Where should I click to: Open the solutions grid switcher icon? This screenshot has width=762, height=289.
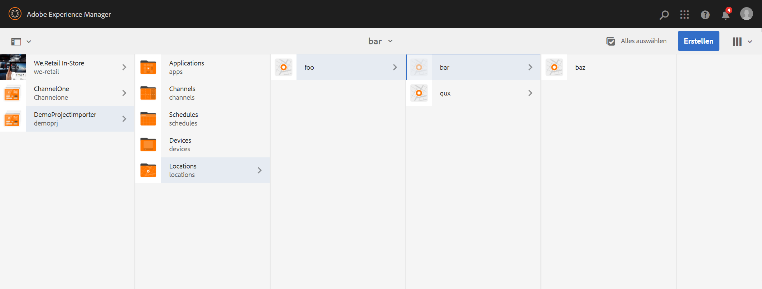685,15
